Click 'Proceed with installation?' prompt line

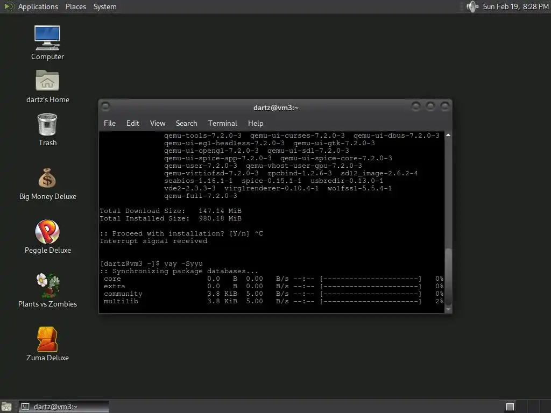(181, 233)
